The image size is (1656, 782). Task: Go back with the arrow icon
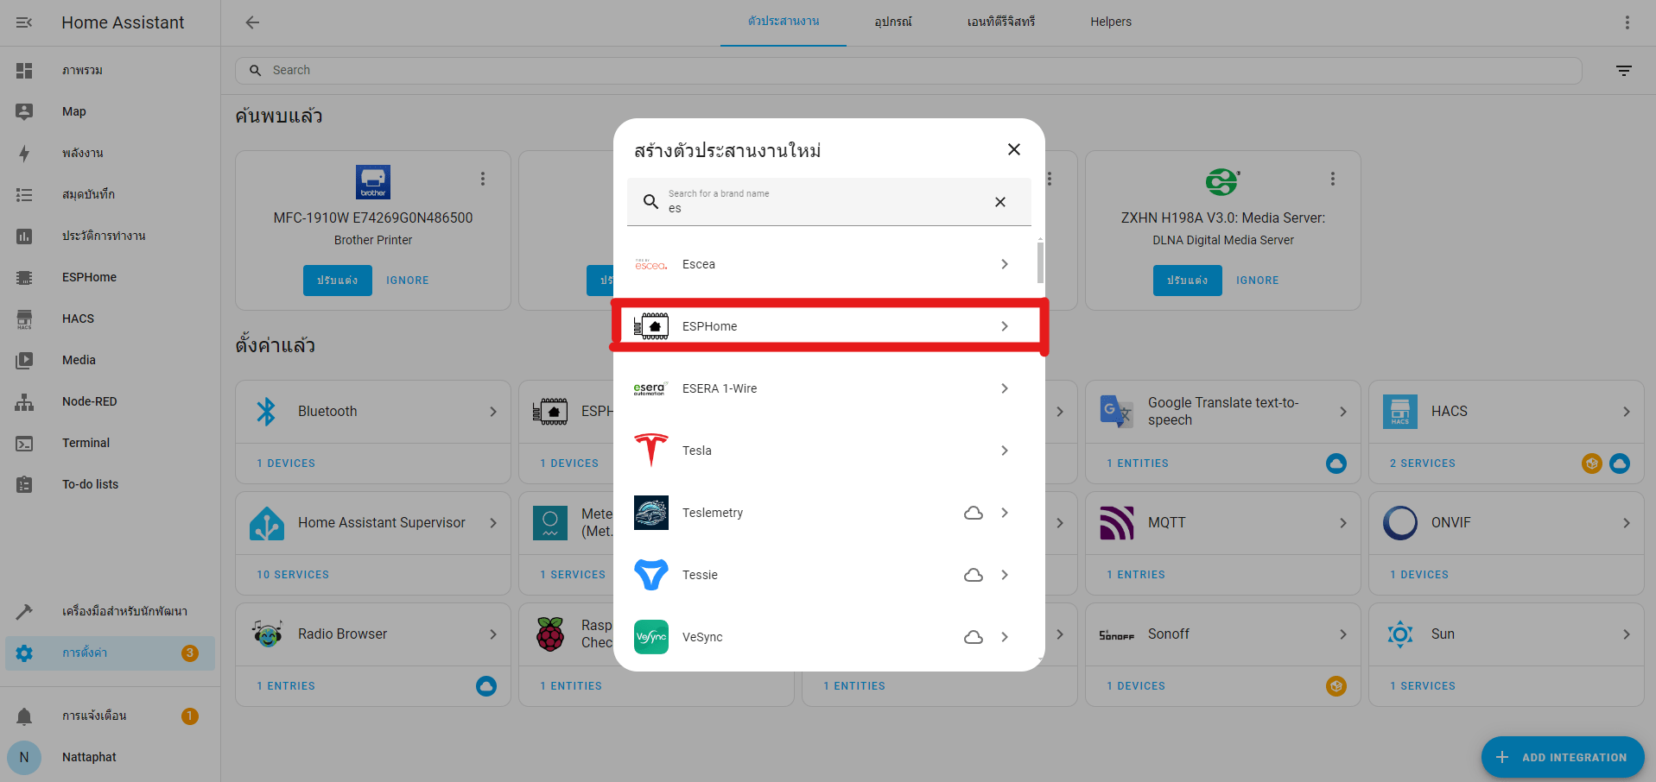click(x=252, y=22)
